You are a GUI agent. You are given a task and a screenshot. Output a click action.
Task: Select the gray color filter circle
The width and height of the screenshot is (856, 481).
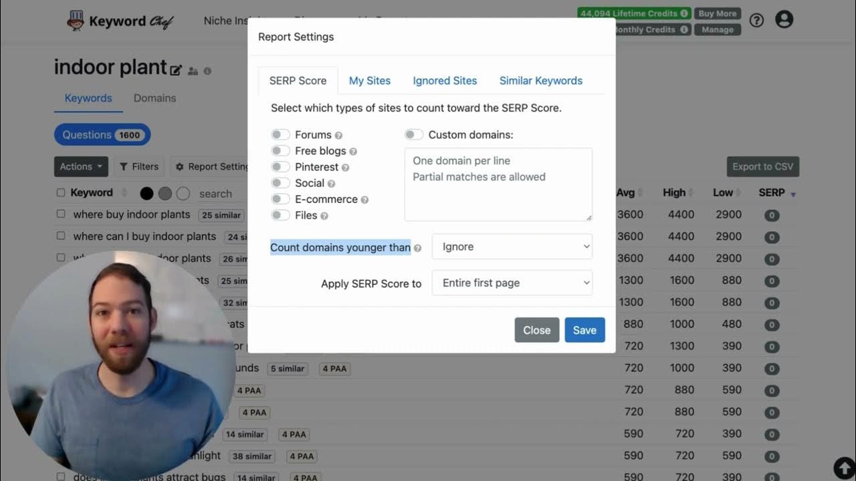pyautogui.click(x=165, y=194)
